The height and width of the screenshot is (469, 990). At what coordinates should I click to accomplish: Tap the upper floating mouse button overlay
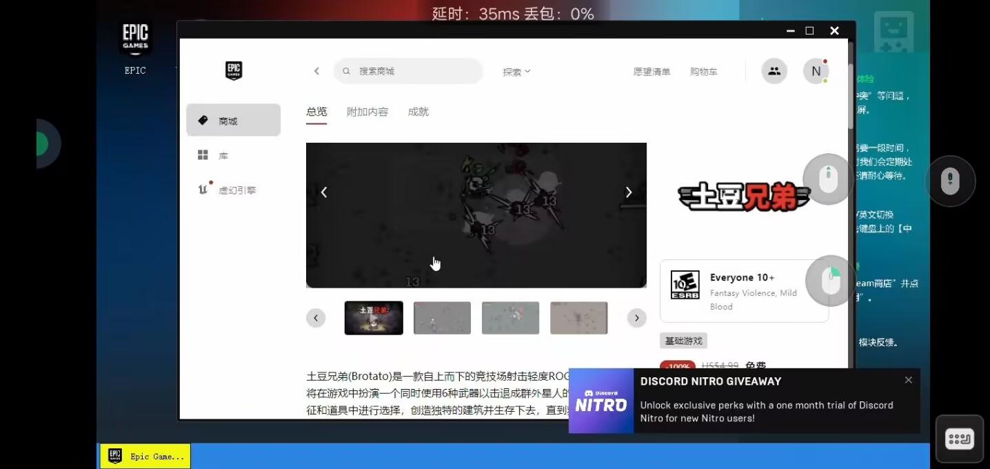point(828,179)
